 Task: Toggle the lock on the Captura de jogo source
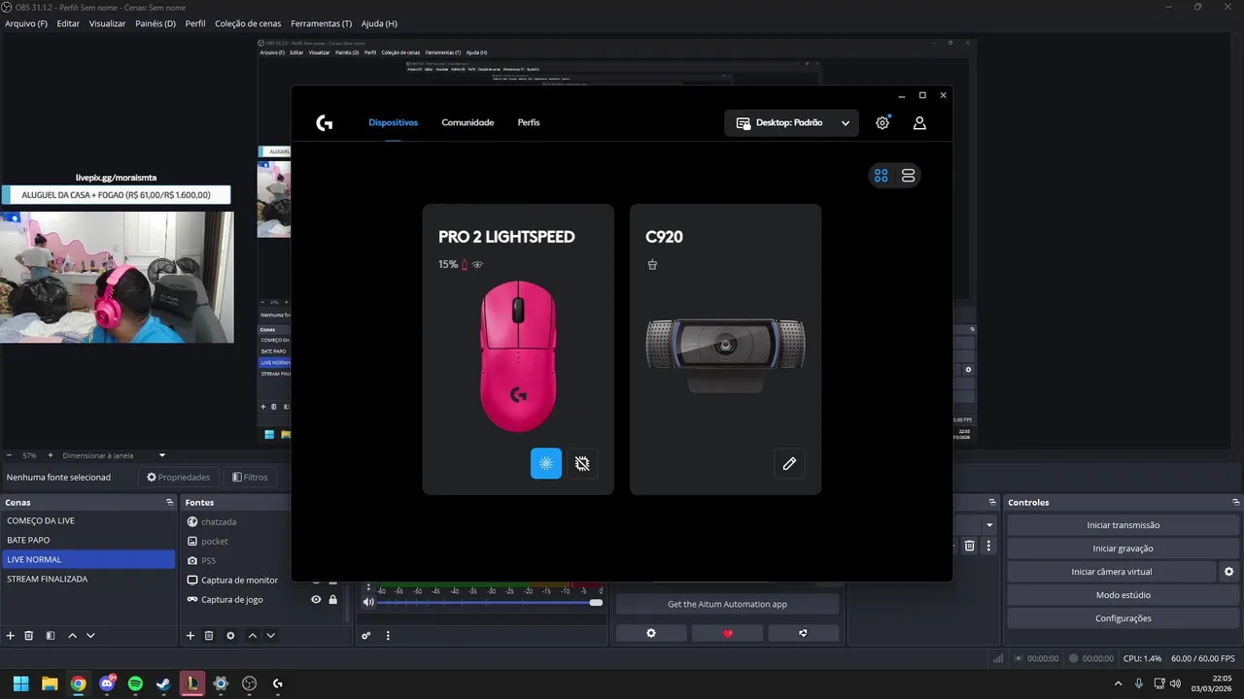coord(333,600)
